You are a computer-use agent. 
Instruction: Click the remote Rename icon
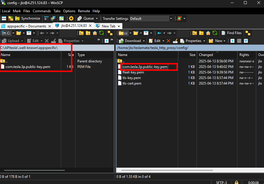pyautogui.click(x=175, y=41)
